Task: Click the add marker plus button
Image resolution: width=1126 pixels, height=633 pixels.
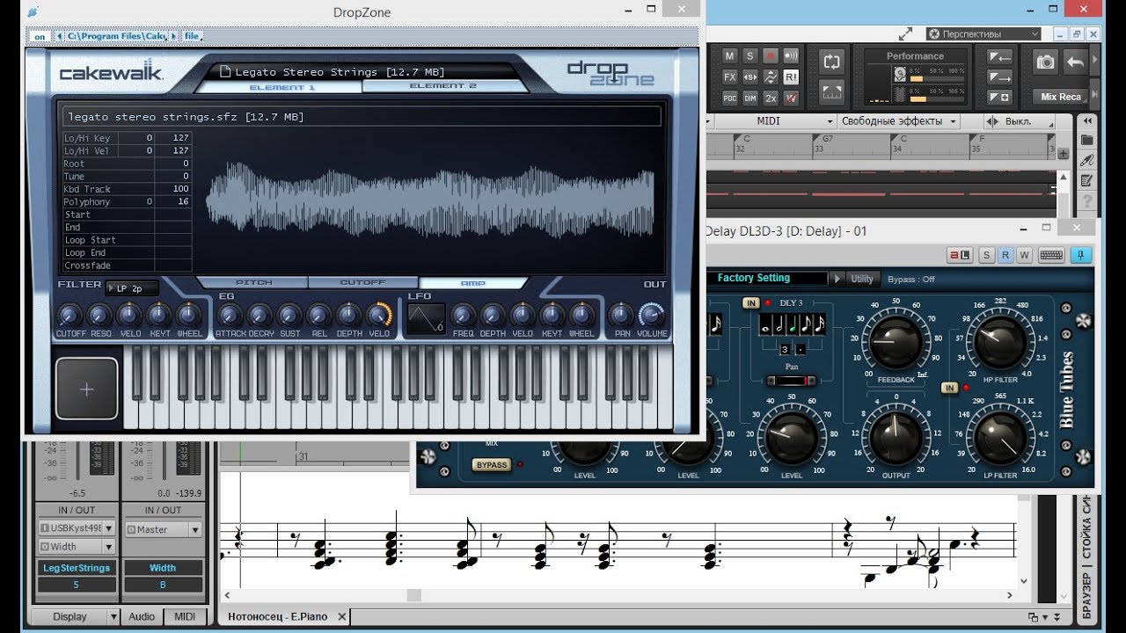Action: coord(999,98)
